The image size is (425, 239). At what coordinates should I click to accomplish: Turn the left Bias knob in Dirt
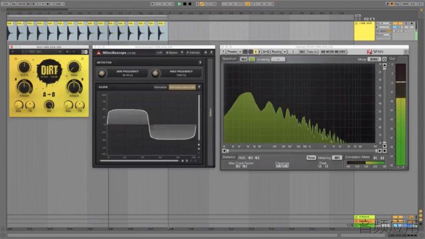pyautogui.click(x=19, y=105)
